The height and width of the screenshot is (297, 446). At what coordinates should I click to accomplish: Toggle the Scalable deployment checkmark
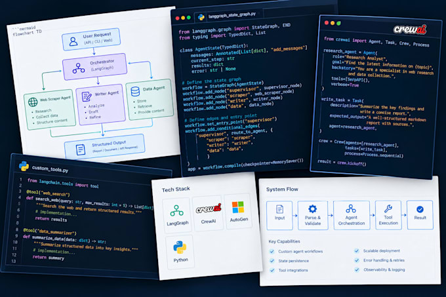click(356, 250)
